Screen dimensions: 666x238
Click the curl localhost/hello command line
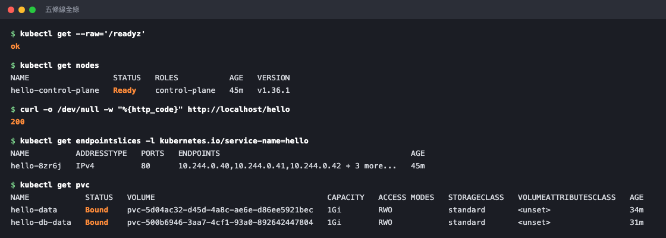(155, 109)
